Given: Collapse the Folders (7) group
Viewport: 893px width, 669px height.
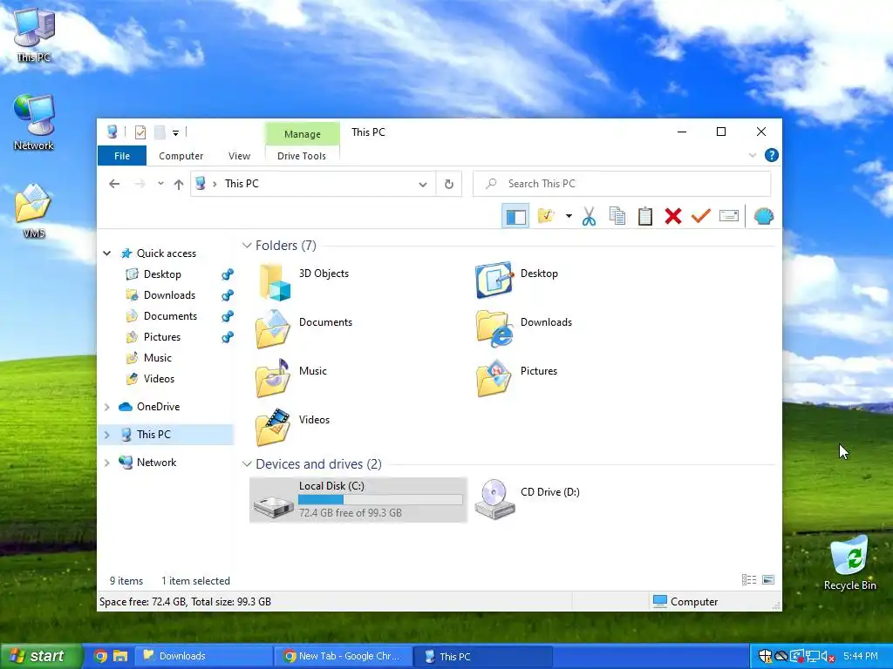Looking at the screenshot, I should (247, 245).
